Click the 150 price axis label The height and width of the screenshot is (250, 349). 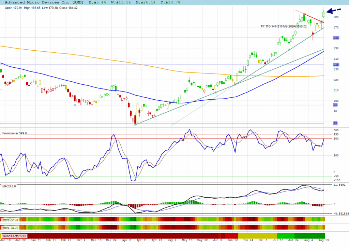click(x=336, y=48)
